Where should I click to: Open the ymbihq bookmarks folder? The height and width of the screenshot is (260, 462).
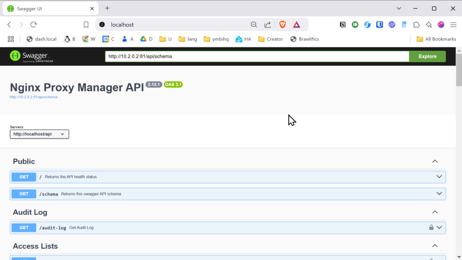(x=216, y=39)
